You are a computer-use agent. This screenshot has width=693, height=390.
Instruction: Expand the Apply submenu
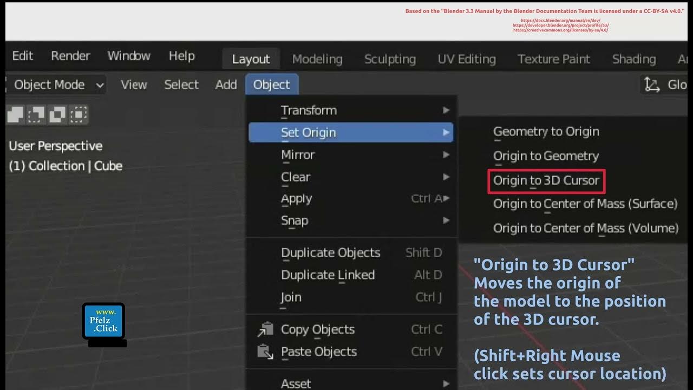tap(351, 198)
